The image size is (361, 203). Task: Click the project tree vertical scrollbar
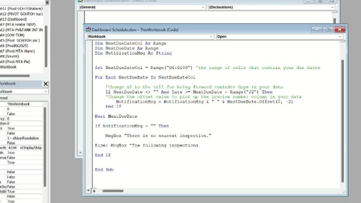46,46
